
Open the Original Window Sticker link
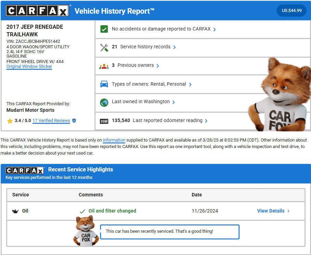click(29, 66)
